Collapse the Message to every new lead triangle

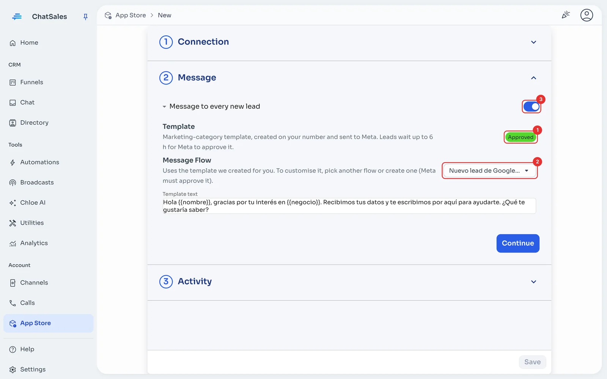(x=164, y=106)
